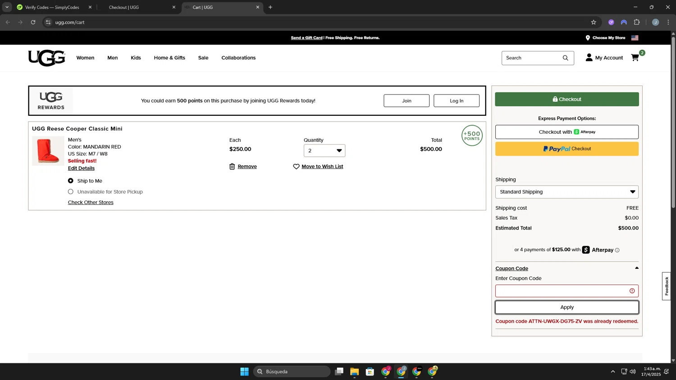Open Chrome profile avatar
Image resolution: width=676 pixels, height=380 pixels.
pyautogui.click(x=656, y=22)
